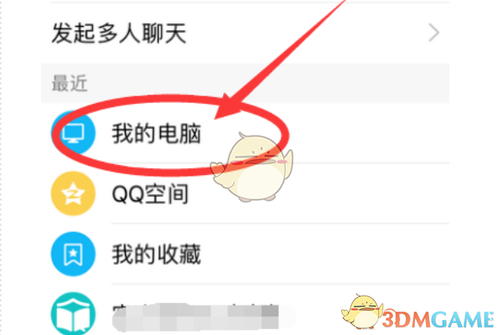Tap blank area right of 我的电脑 row
This screenshot has height=335, width=503.
tap(369, 133)
